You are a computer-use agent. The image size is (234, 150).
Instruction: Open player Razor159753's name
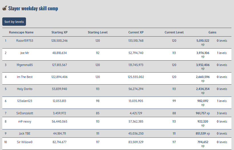(25, 41)
